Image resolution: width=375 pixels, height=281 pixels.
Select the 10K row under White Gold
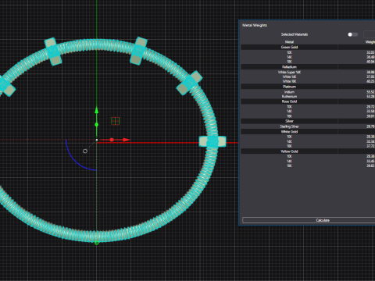point(308,137)
